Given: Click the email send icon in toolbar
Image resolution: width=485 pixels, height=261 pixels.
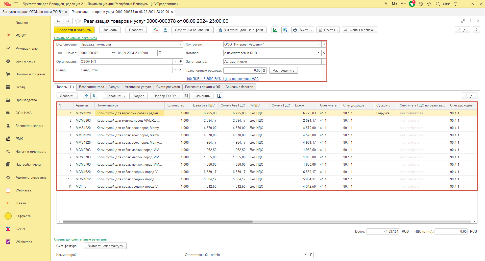Looking at the screenshot, I should click(285, 30).
